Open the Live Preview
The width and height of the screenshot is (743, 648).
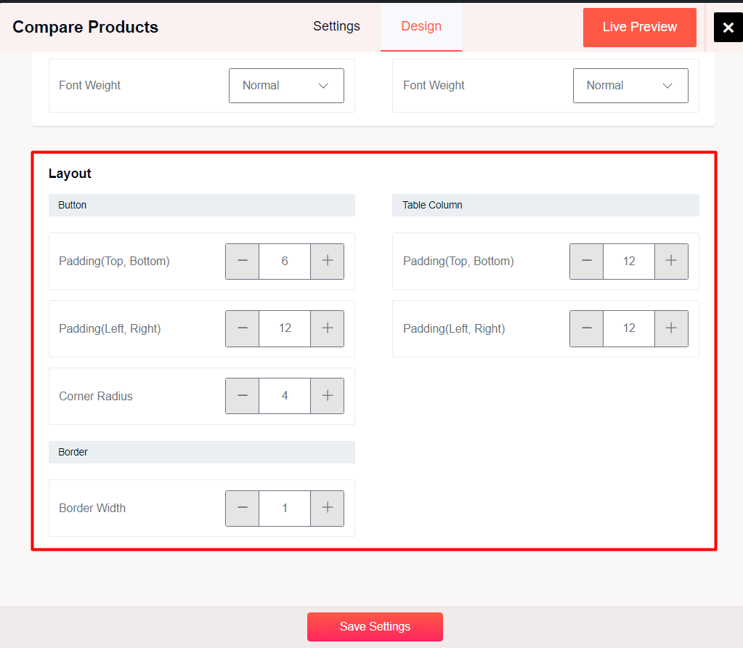[x=639, y=27]
